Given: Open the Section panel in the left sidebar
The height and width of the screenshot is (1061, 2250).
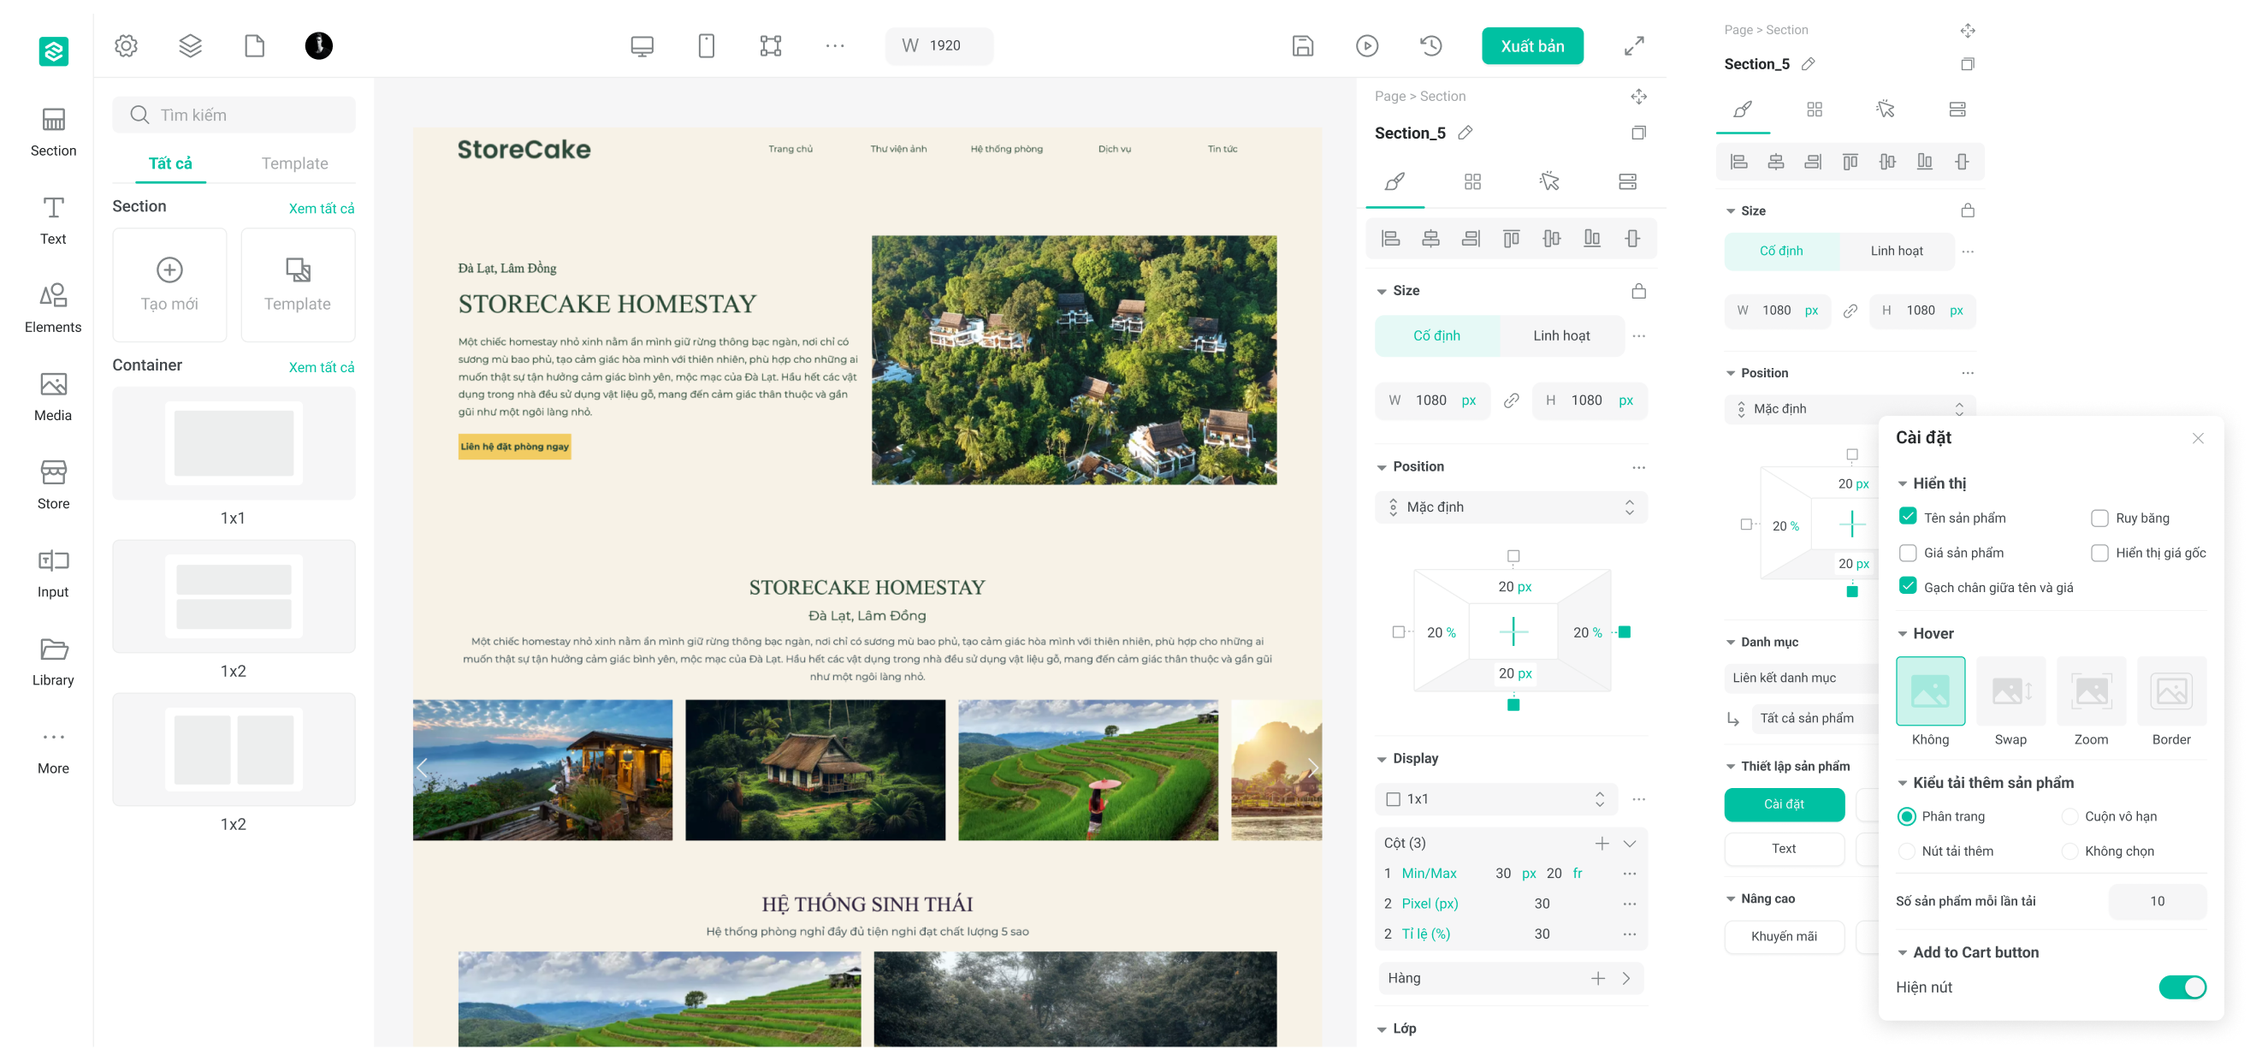Looking at the screenshot, I should [x=53, y=131].
